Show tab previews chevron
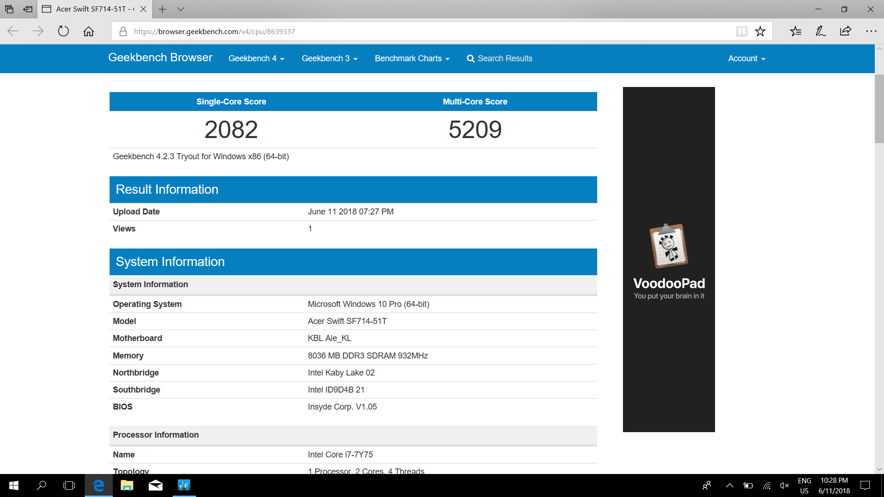Image resolution: width=884 pixels, height=497 pixels. [181, 9]
